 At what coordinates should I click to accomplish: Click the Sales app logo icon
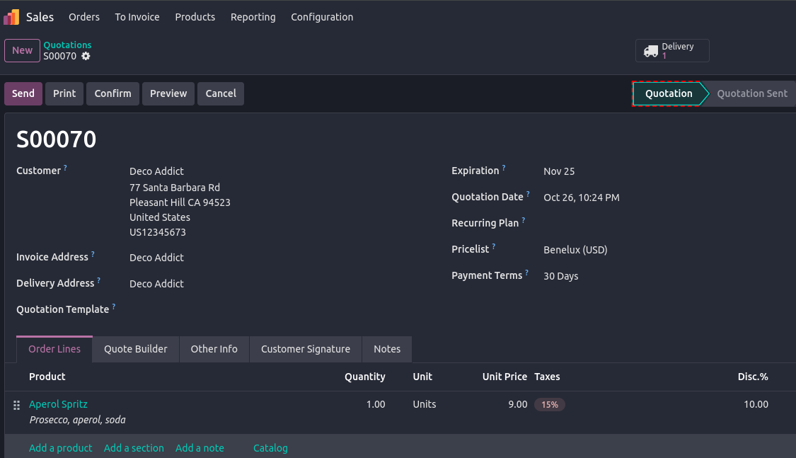point(12,17)
